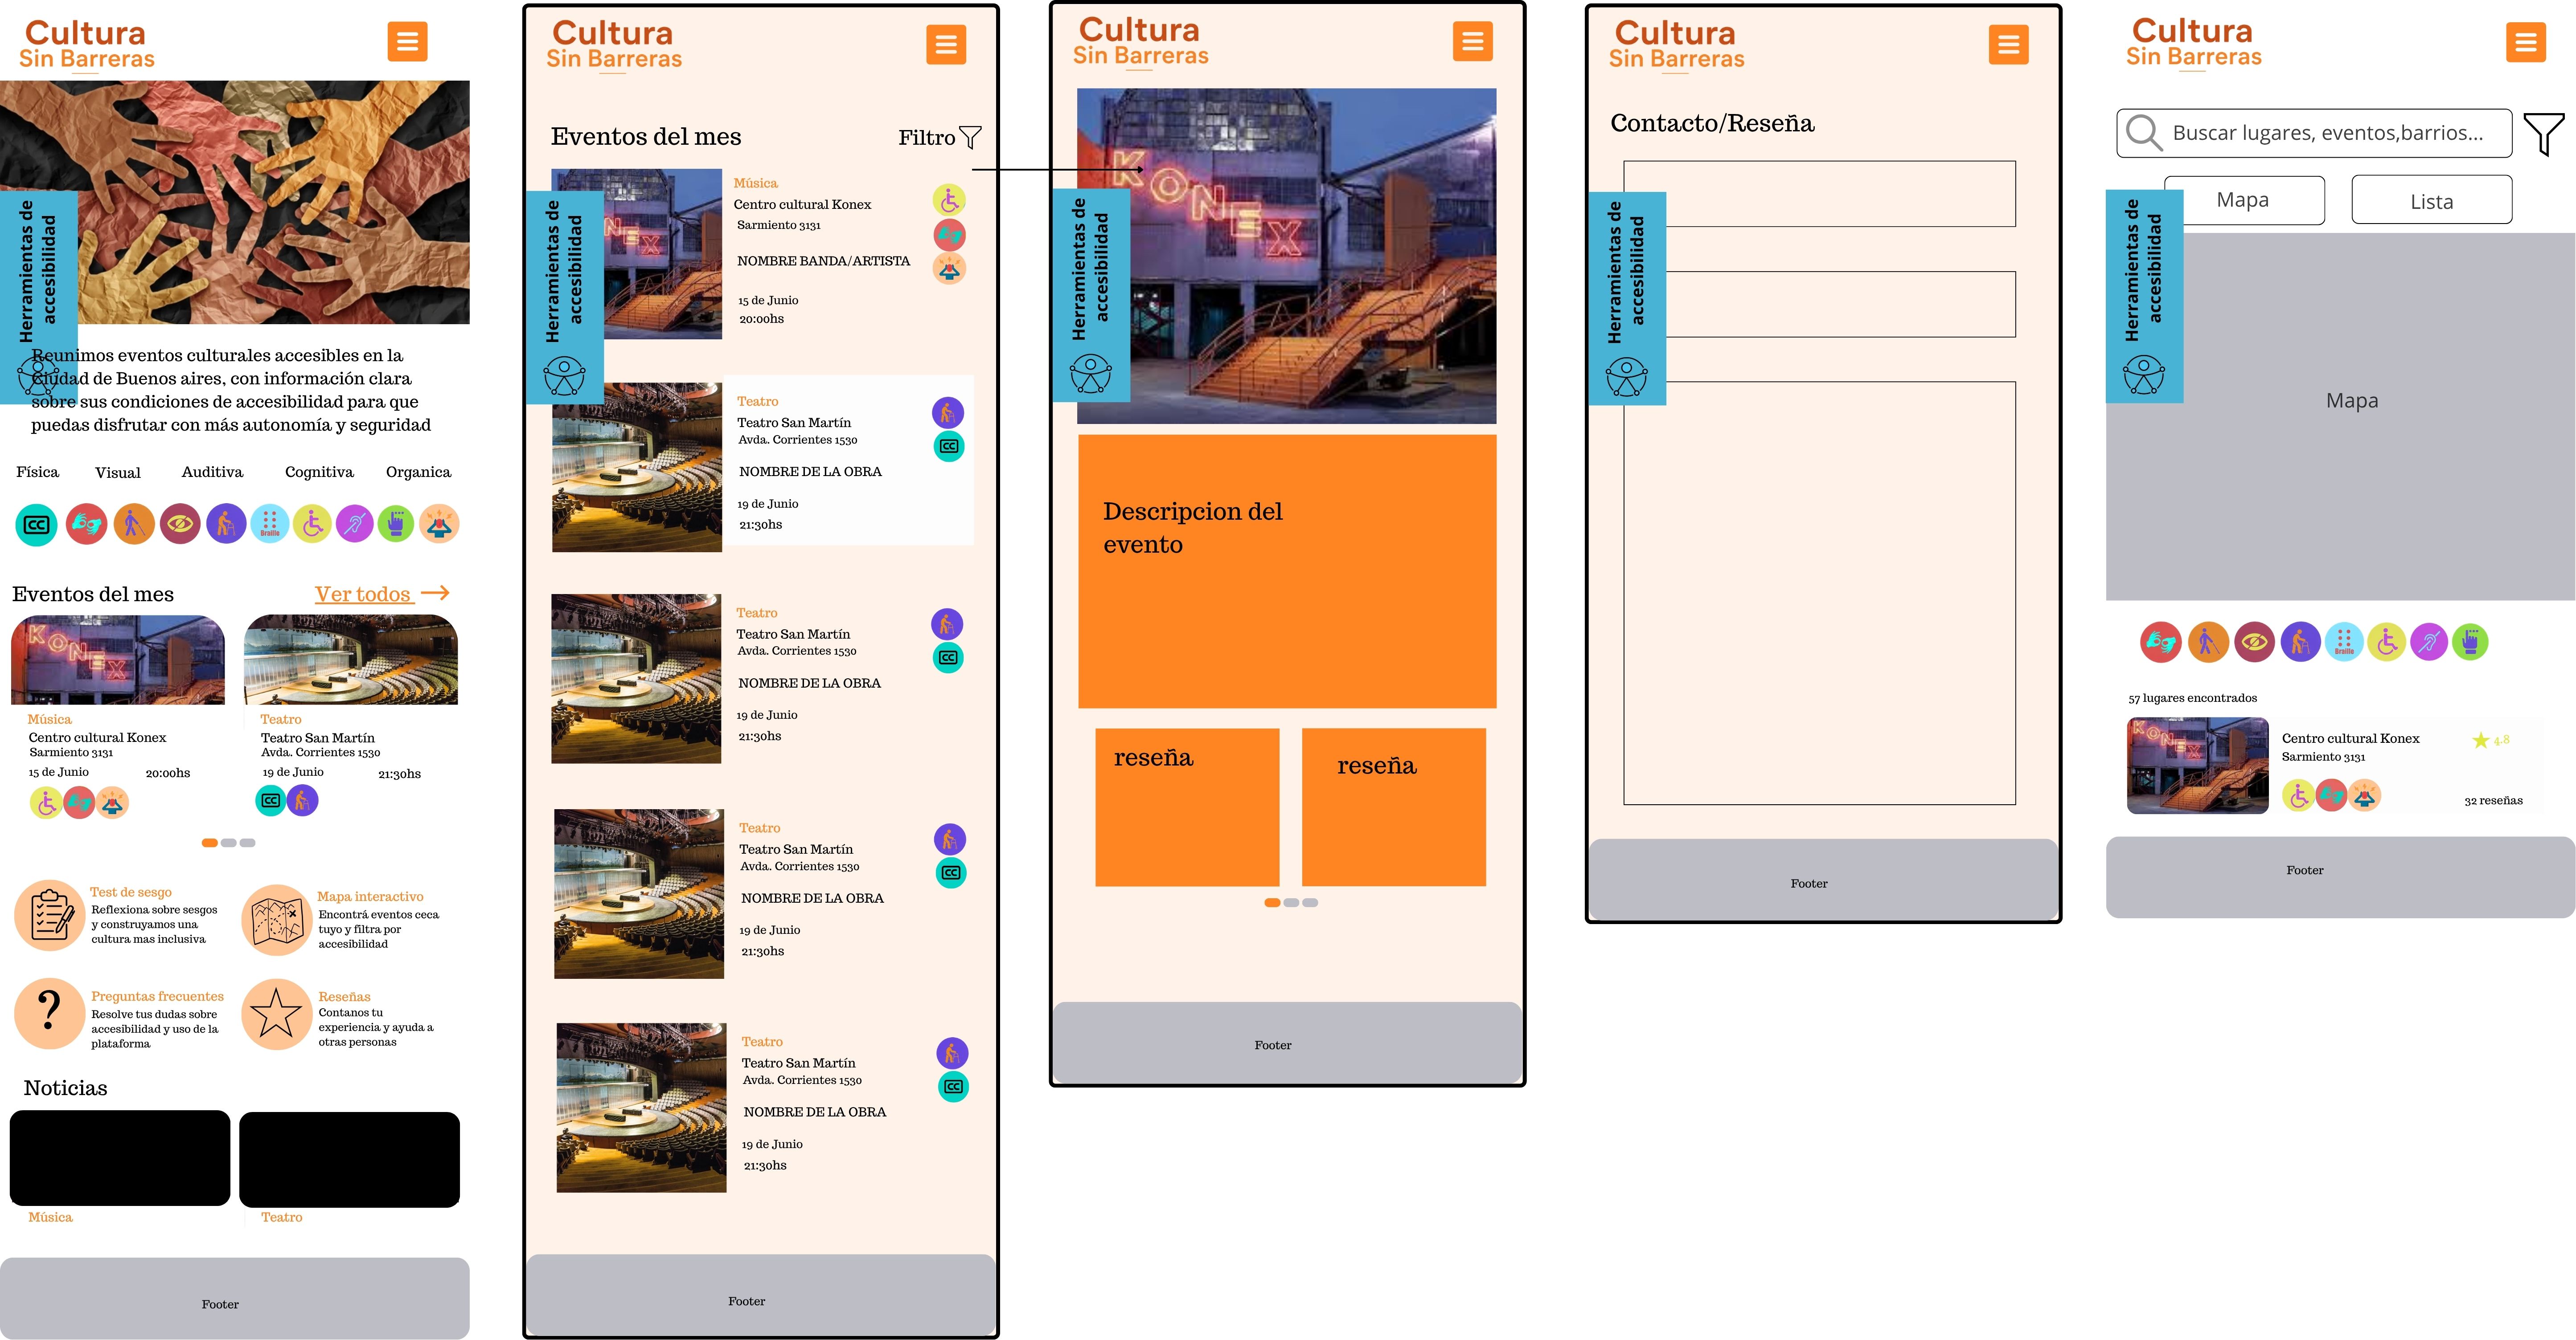Open the Test de sesgo link

pos(131,892)
